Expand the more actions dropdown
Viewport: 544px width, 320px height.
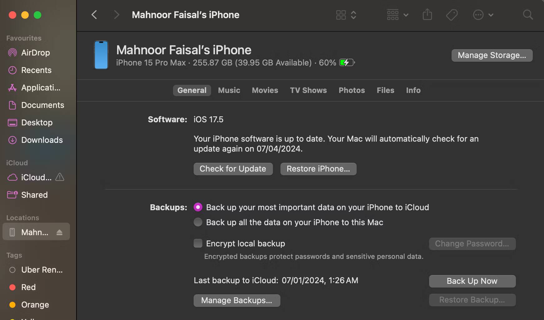pos(482,15)
